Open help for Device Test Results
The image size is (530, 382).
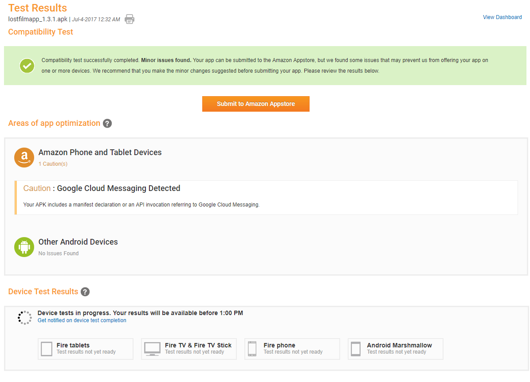tap(85, 292)
